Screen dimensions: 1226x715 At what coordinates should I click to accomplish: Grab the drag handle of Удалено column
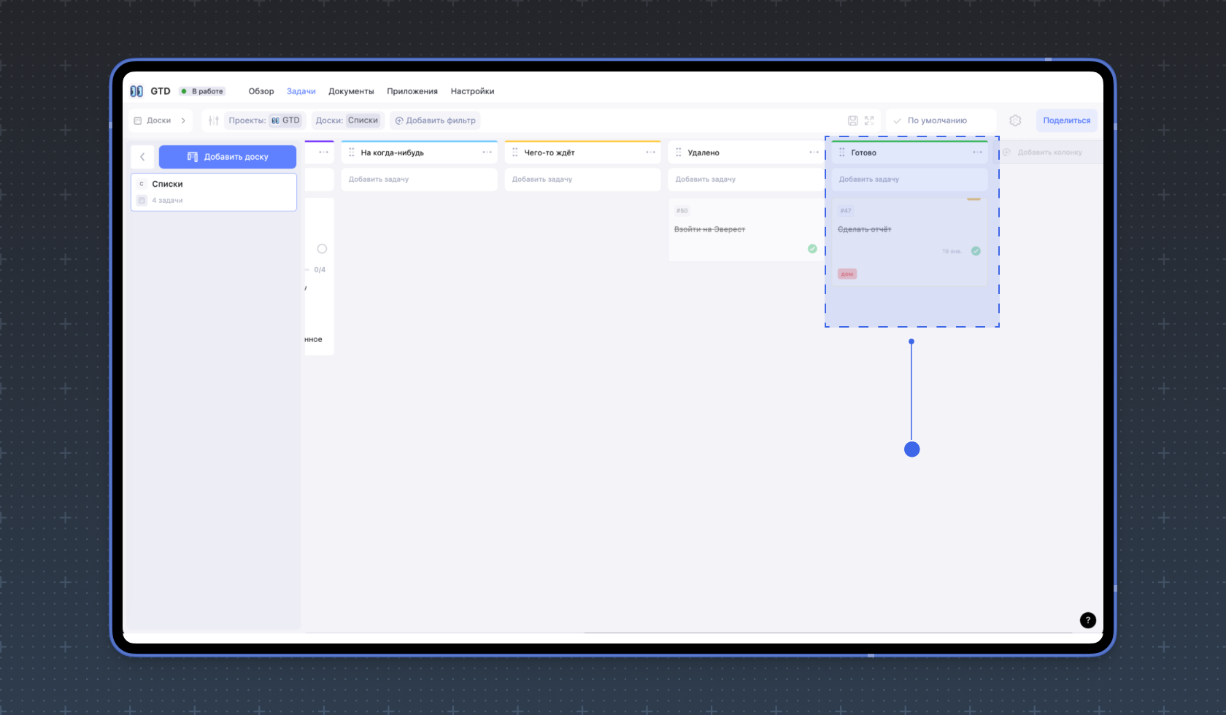coord(679,152)
